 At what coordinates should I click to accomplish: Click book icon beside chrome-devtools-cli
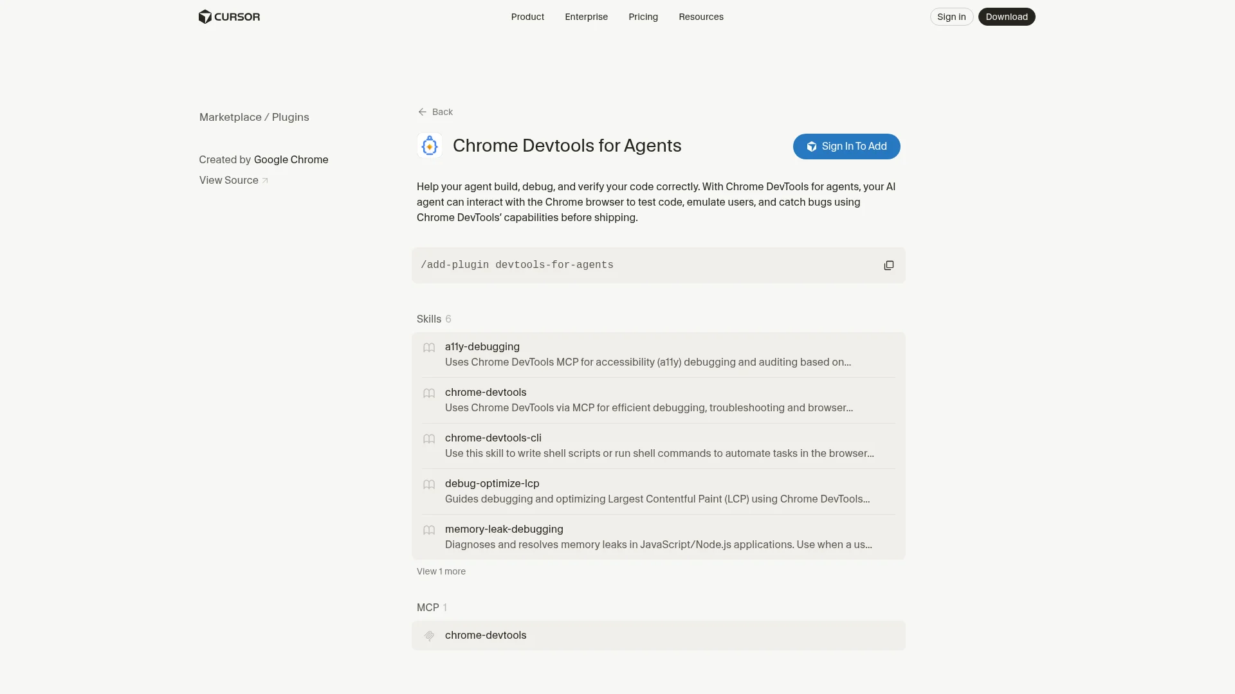click(x=429, y=439)
